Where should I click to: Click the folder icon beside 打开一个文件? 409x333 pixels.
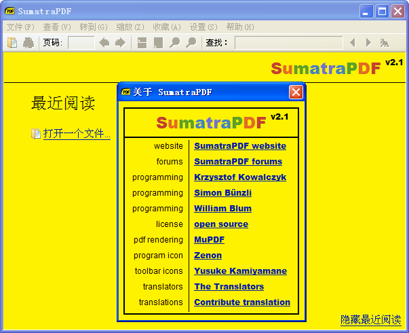(36, 134)
